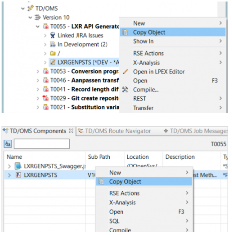
Task: Collapse the T0055 task tree node
Action: (x=38, y=27)
